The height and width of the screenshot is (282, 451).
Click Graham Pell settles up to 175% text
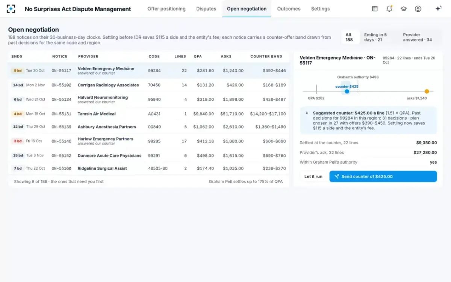tap(246, 182)
